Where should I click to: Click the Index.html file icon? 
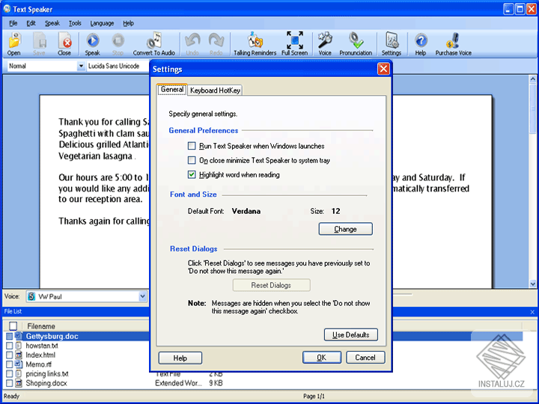click(x=19, y=355)
